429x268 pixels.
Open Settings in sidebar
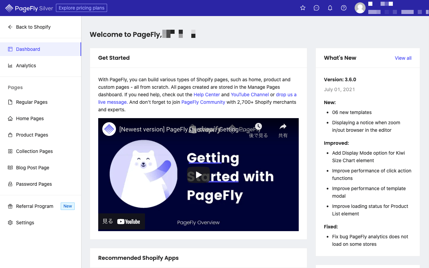coord(41,223)
